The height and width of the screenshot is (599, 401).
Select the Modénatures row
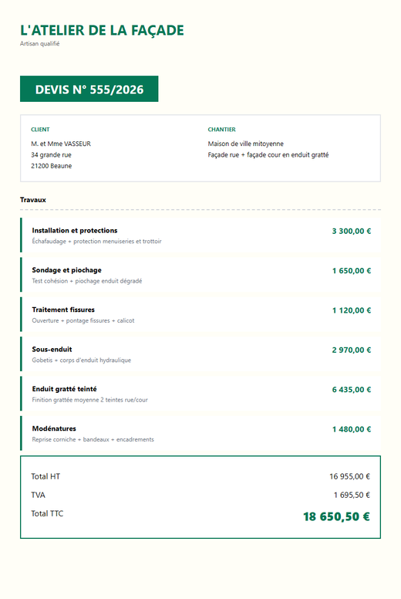[x=200, y=434]
